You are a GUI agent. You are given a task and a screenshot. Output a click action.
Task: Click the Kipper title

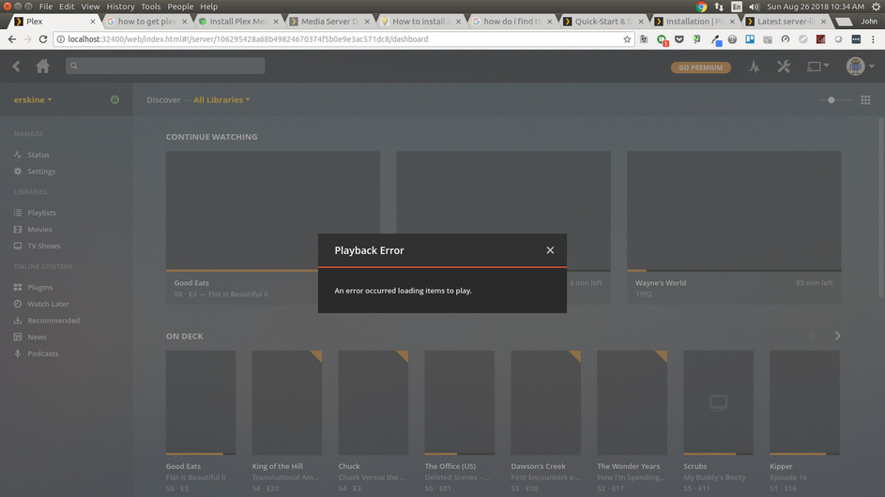[781, 467]
